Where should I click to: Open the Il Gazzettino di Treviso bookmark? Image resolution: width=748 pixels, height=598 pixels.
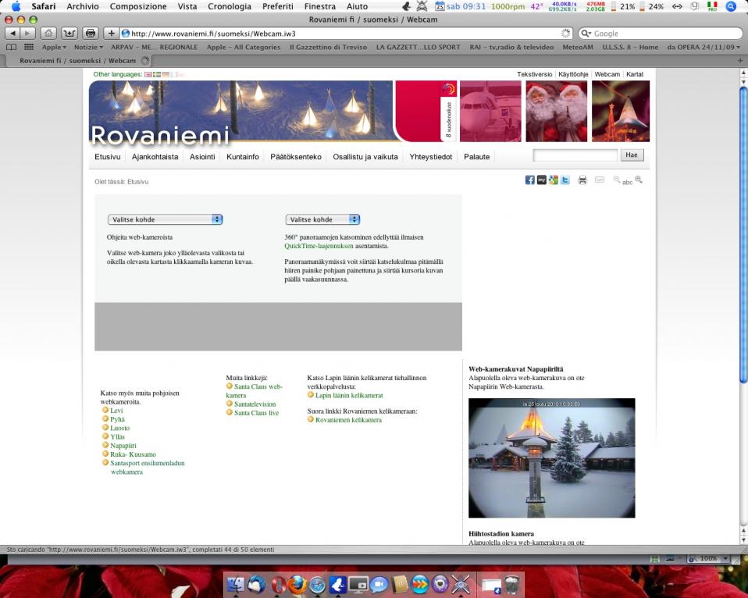click(x=328, y=47)
